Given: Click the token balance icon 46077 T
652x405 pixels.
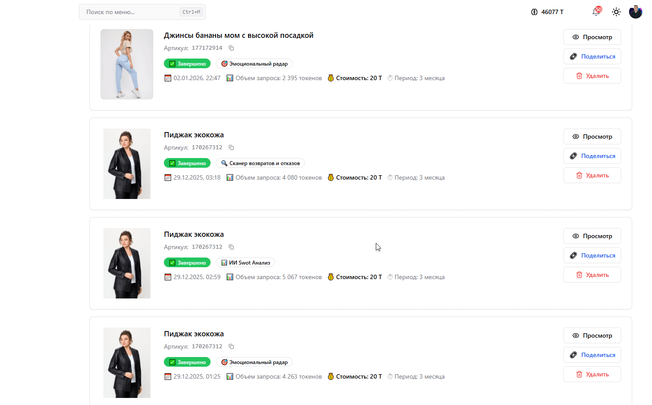Looking at the screenshot, I should click(x=534, y=12).
